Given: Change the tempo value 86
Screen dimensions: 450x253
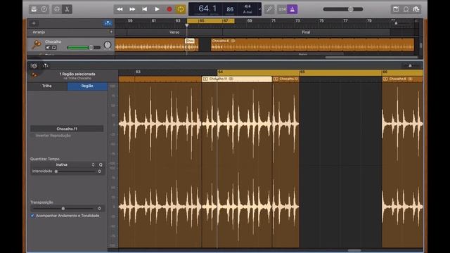Looking at the screenshot, I should (x=230, y=9).
